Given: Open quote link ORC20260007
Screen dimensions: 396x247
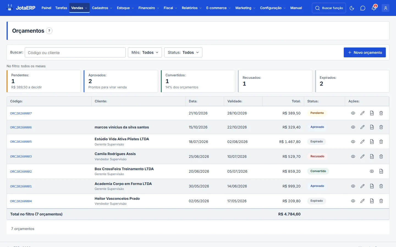Looking at the screenshot, I should tap(21, 113).
